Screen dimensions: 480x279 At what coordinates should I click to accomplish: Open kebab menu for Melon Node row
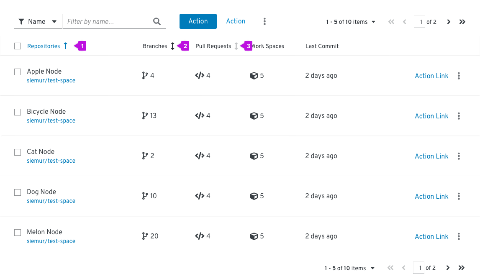tap(459, 236)
